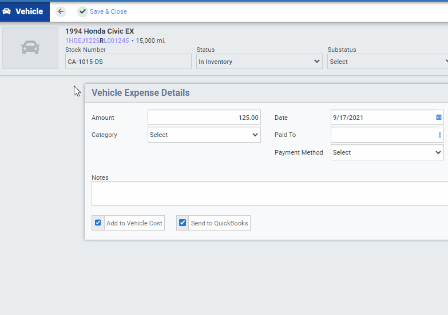The height and width of the screenshot is (315, 448).
Task: Open the VIN link 1HGEJ1225RL001245
Action: coord(97,41)
